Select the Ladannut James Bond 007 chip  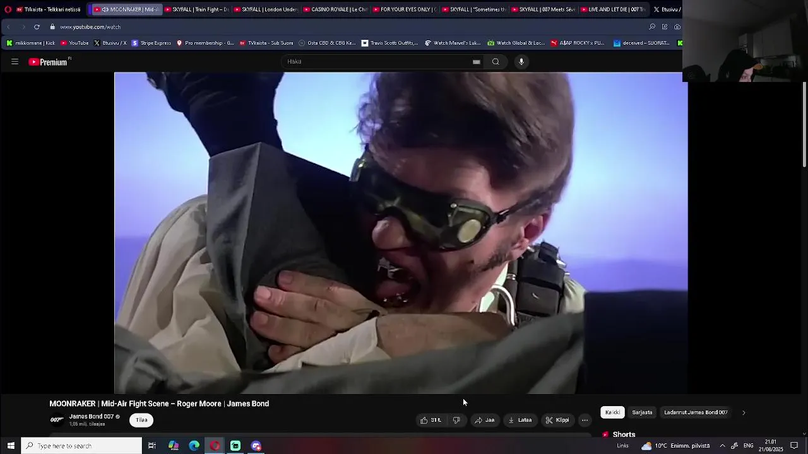[x=696, y=412]
